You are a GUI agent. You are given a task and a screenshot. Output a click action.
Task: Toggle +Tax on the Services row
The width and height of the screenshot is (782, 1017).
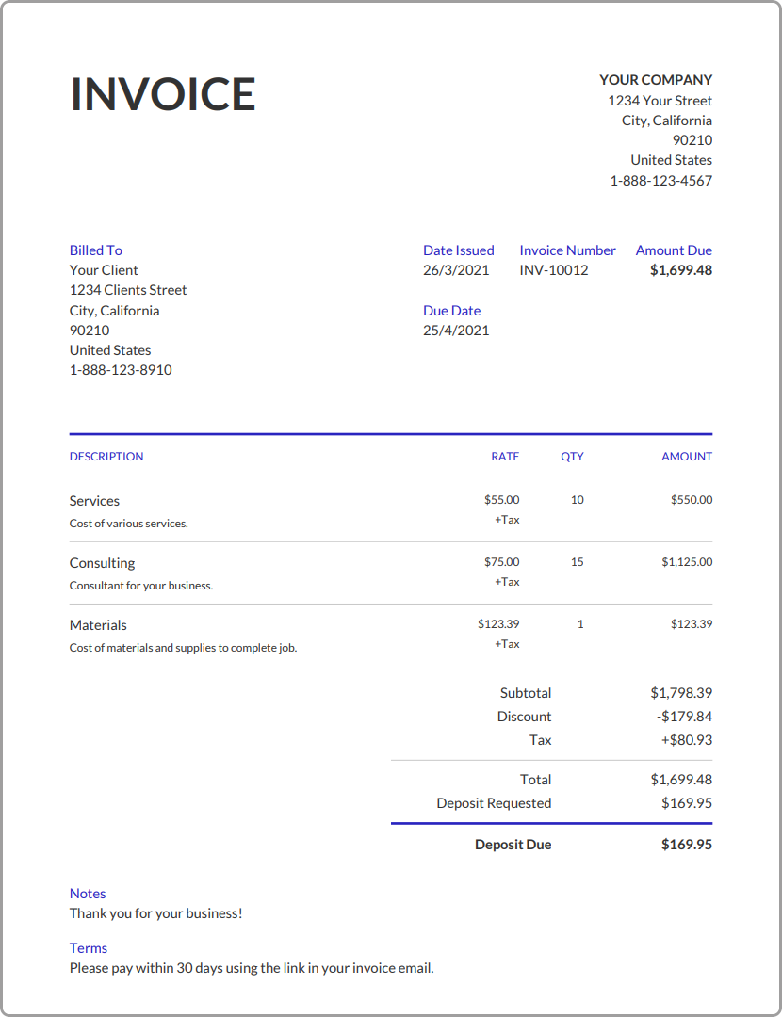(507, 519)
